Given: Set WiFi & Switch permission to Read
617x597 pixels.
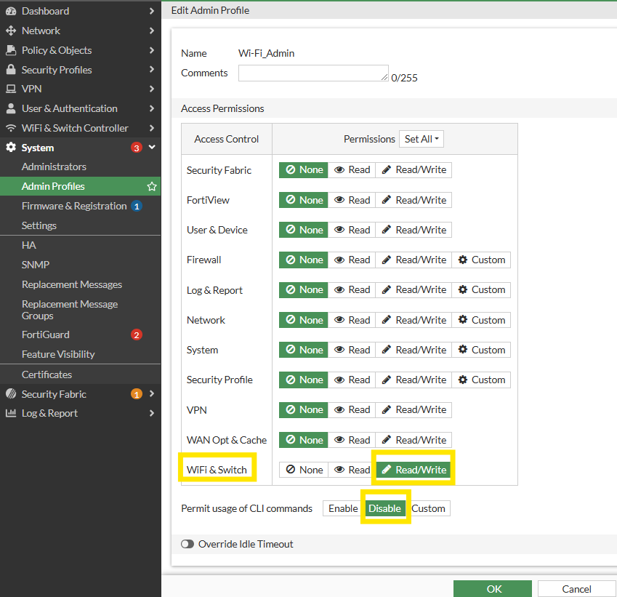Looking at the screenshot, I should point(352,470).
